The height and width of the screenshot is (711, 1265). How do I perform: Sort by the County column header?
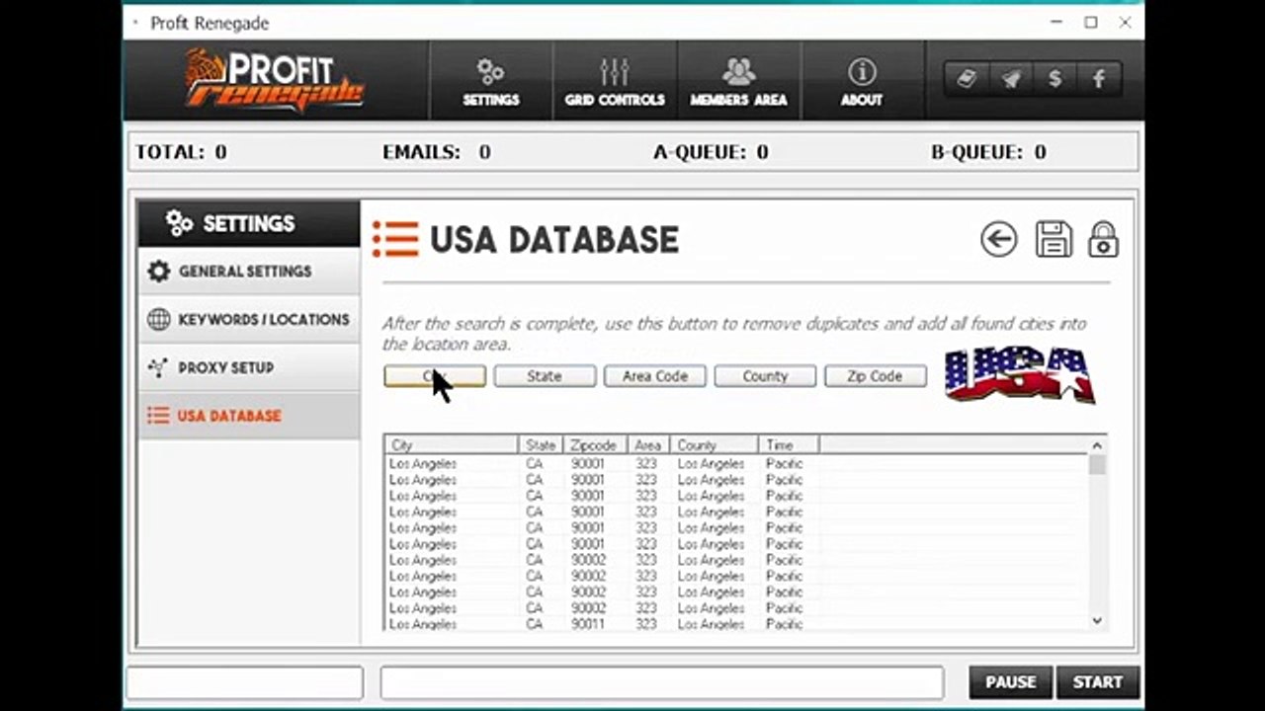pos(714,445)
